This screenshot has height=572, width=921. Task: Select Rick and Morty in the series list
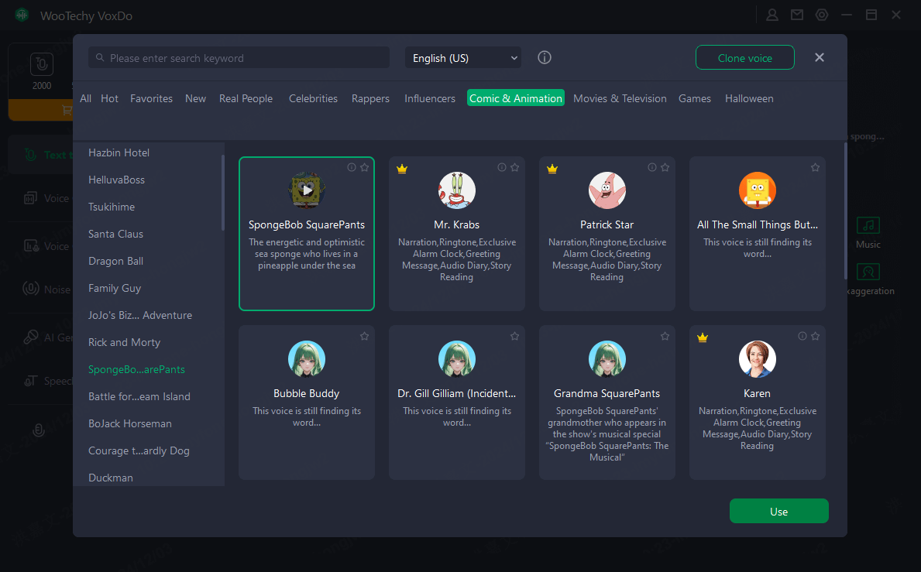coord(124,342)
